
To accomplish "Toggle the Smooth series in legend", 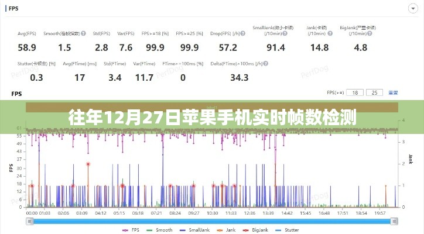I will coord(160,230).
